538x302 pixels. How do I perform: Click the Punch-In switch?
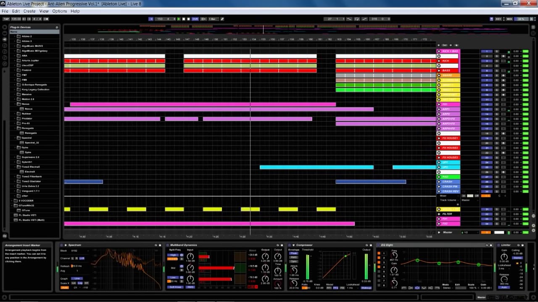click(x=349, y=19)
